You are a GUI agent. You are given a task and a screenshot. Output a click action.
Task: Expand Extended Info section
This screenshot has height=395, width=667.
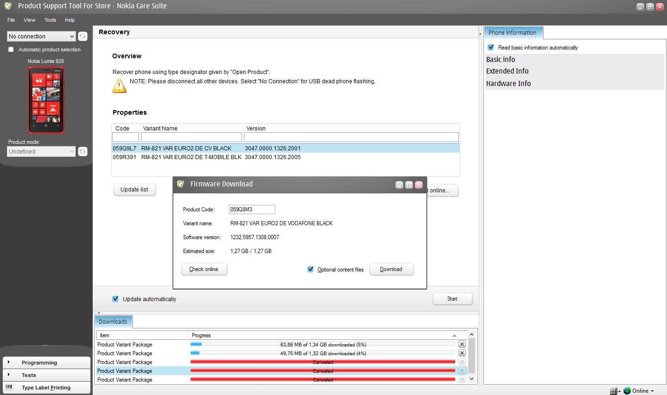pyautogui.click(x=574, y=71)
